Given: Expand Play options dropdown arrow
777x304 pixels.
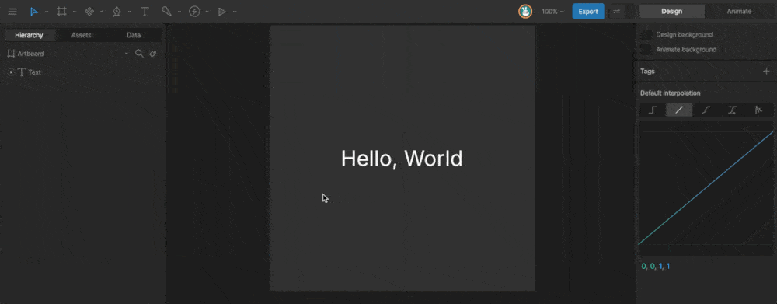Looking at the screenshot, I should pos(235,12).
